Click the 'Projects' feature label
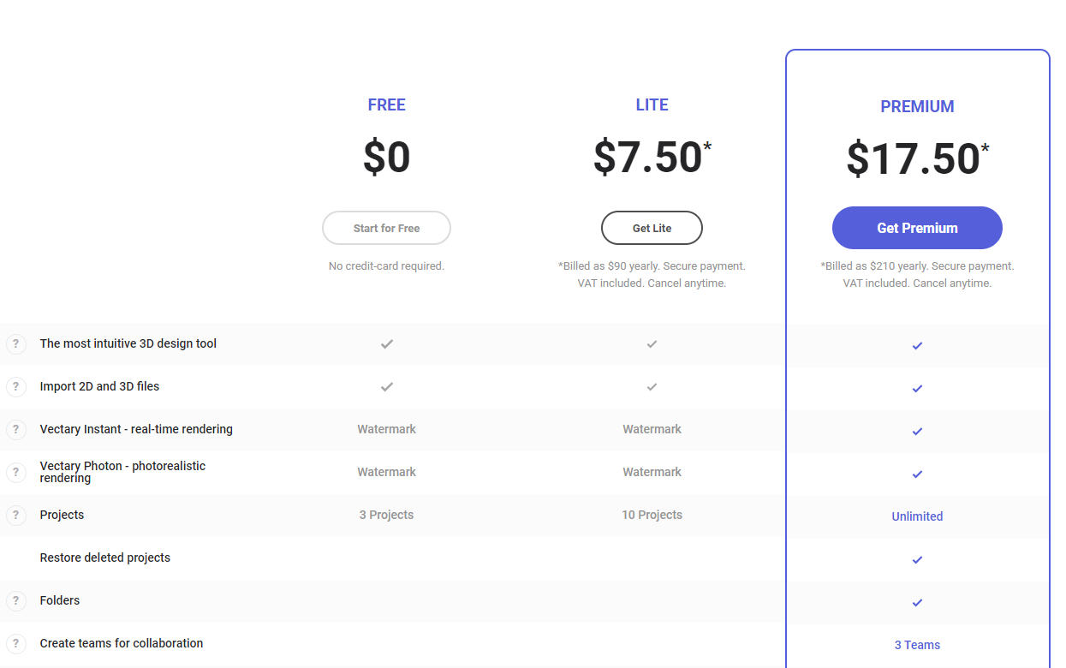This screenshot has height=668, width=1066. click(x=62, y=515)
